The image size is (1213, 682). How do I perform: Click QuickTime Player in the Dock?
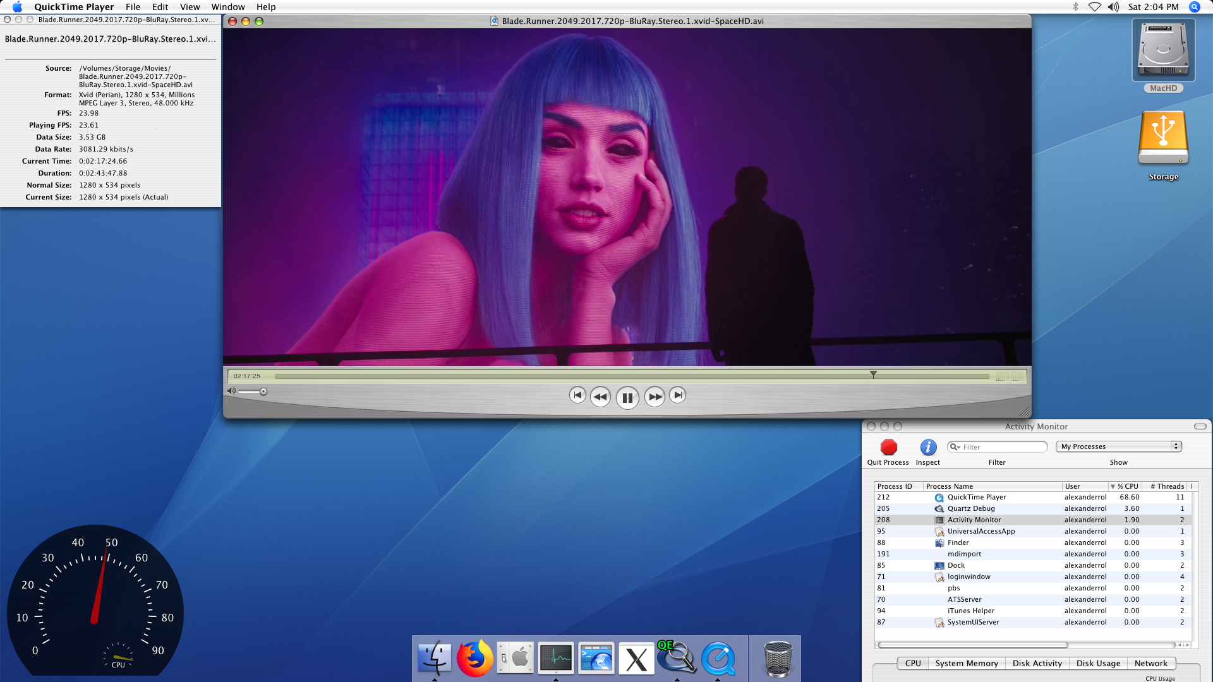pos(718,659)
